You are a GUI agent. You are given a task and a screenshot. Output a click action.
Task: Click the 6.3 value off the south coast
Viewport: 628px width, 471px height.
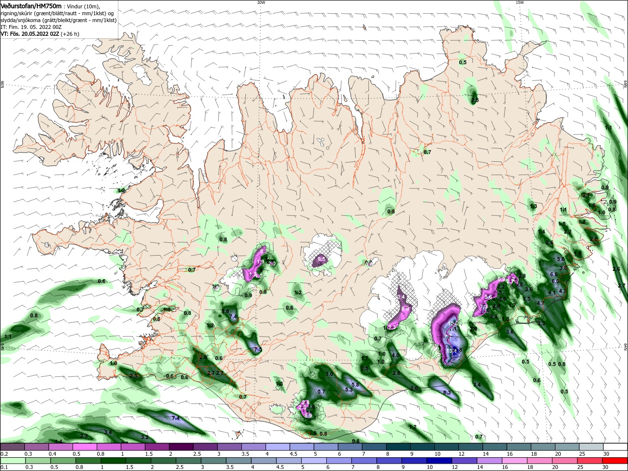point(447,392)
